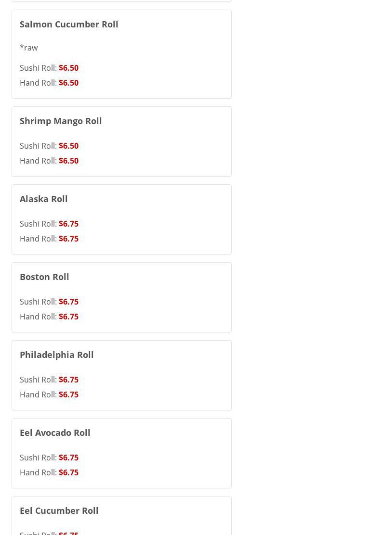Open the Boston Roll menu item
The image size is (371, 535).
44,277
